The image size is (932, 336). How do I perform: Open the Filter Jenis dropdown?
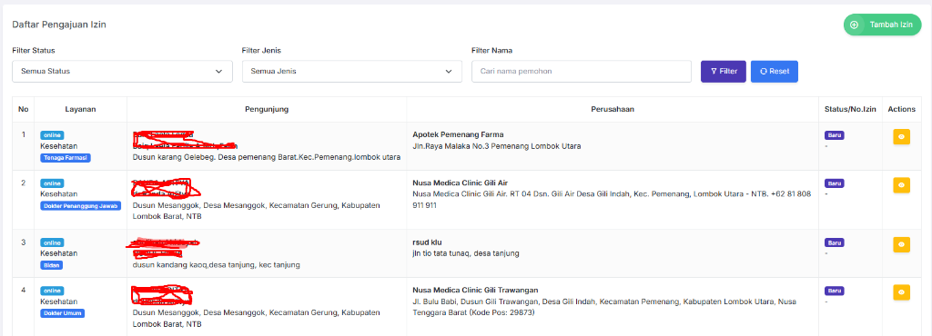(x=352, y=71)
